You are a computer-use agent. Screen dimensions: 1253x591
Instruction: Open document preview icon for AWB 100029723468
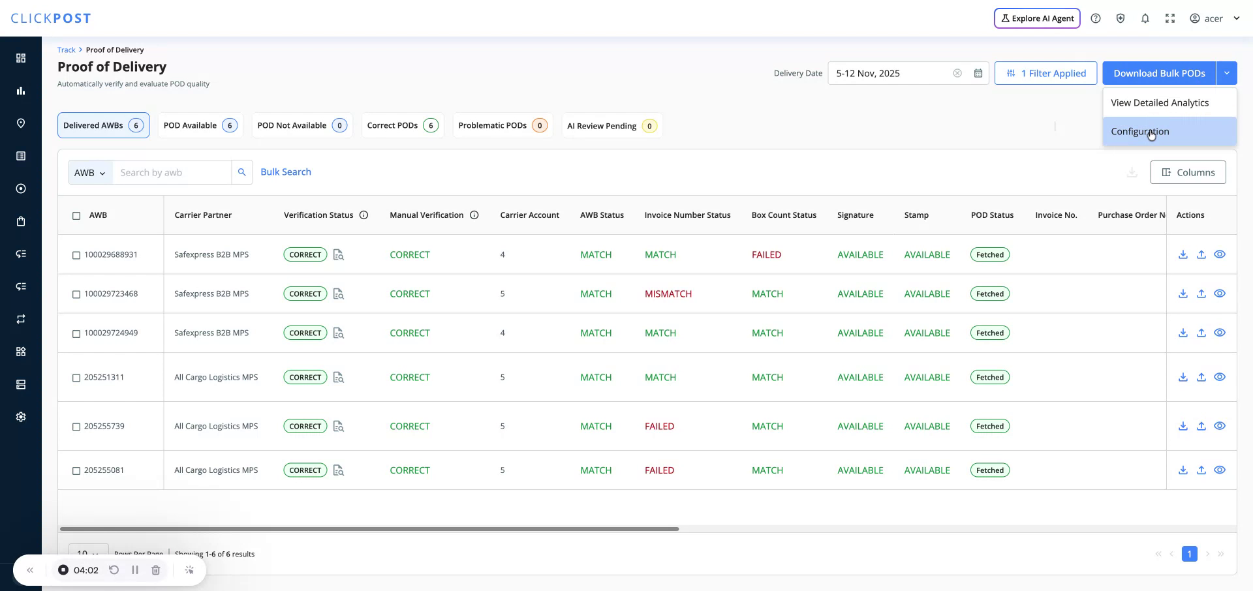coord(338,294)
